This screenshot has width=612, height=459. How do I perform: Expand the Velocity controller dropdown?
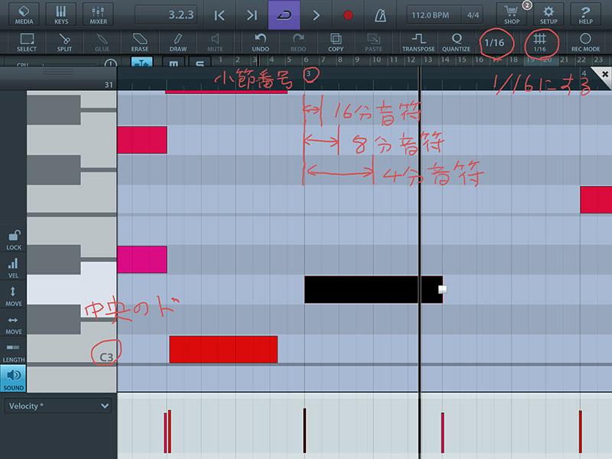58,406
